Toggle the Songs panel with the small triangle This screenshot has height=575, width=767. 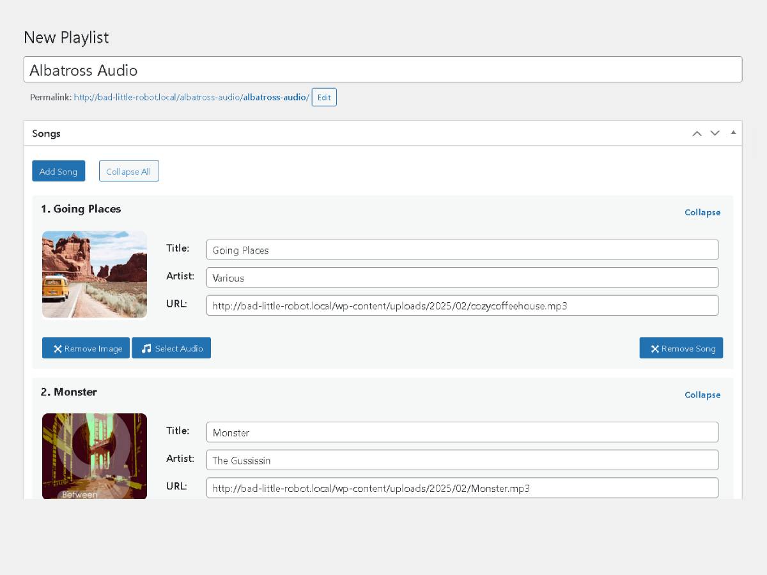(x=733, y=133)
